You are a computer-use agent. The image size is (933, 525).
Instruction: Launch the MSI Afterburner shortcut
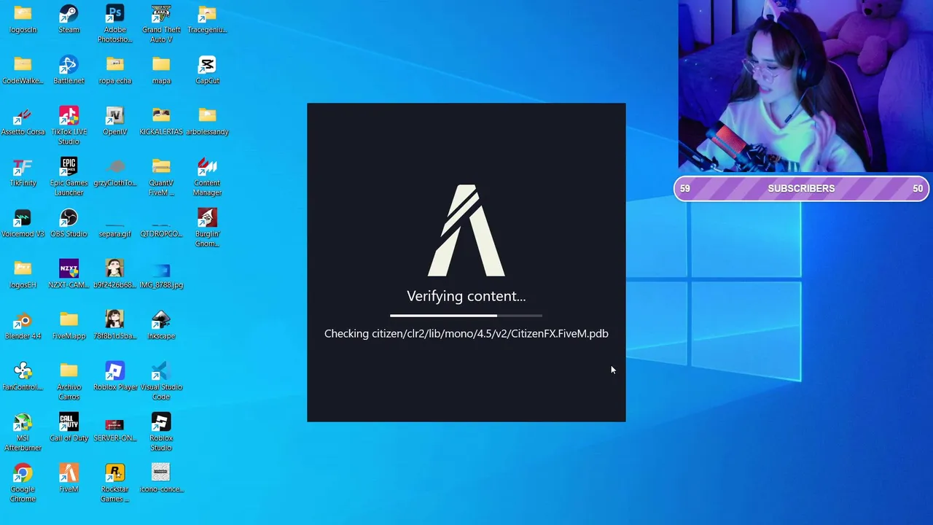coord(23,432)
